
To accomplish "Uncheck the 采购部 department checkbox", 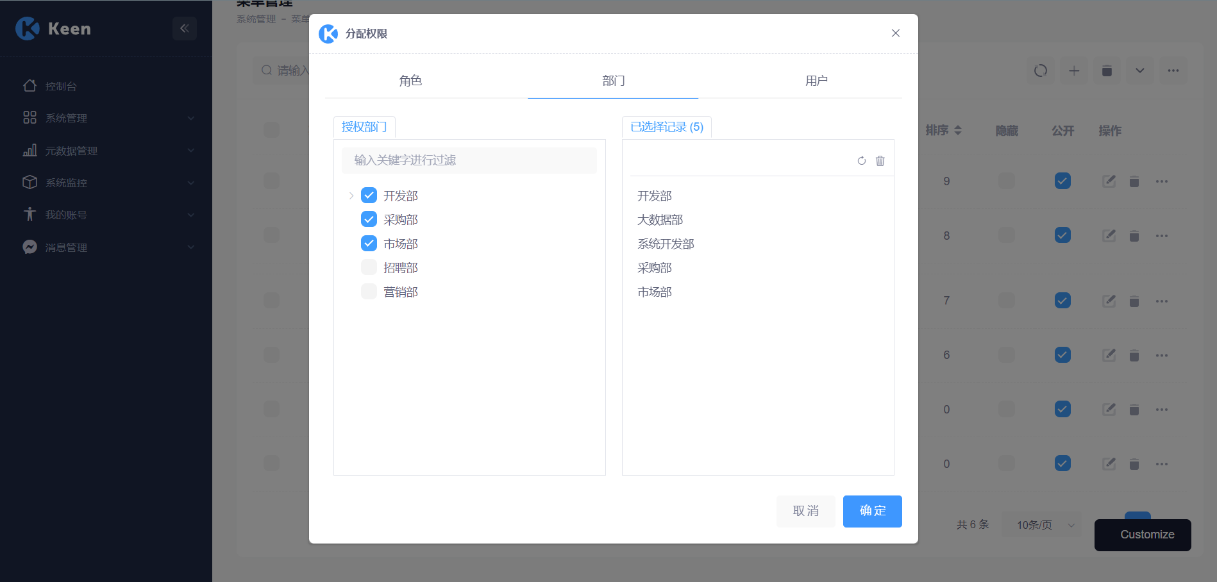I will pos(369,219).
